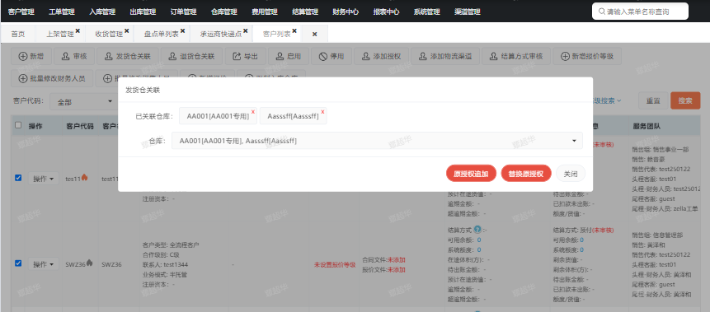Open the 系统管理 menu

click(x=426, y=12)
